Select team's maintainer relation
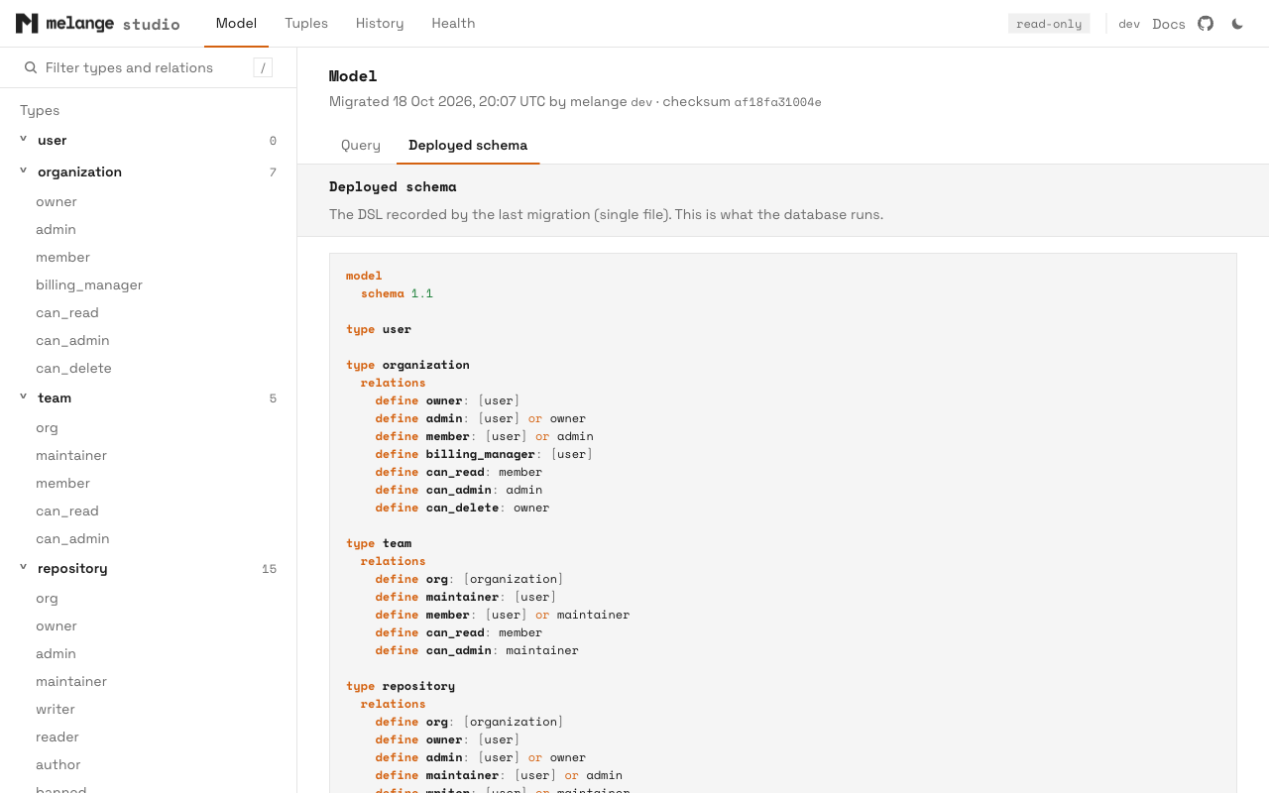 pyautogui.click(x=71, y=456)
